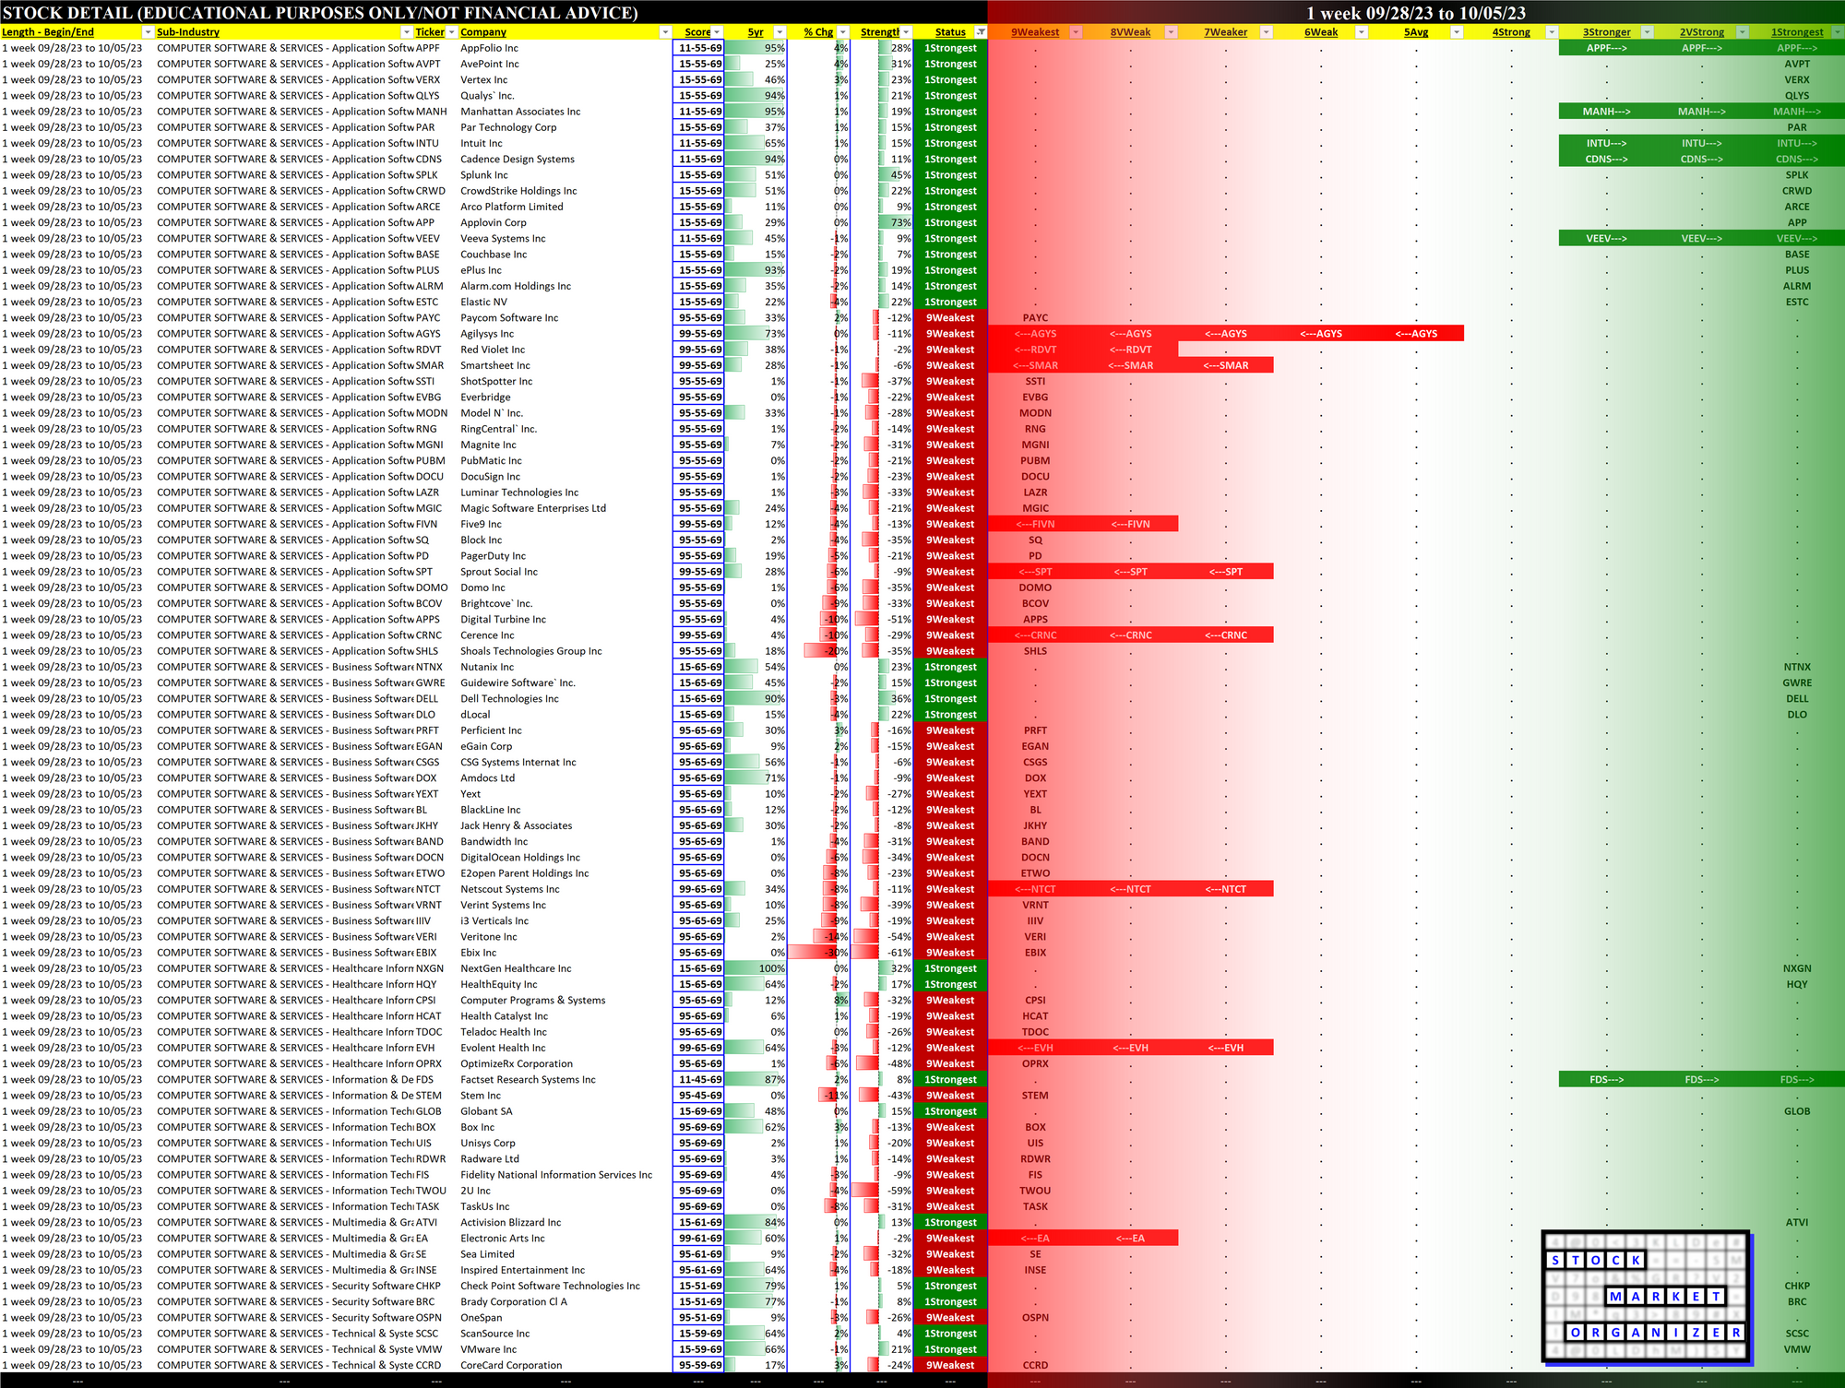The image size is (1845, 1388).
Task: Open the 1Strongest column filter dropdown
Action: click(x=1838, y=32)
